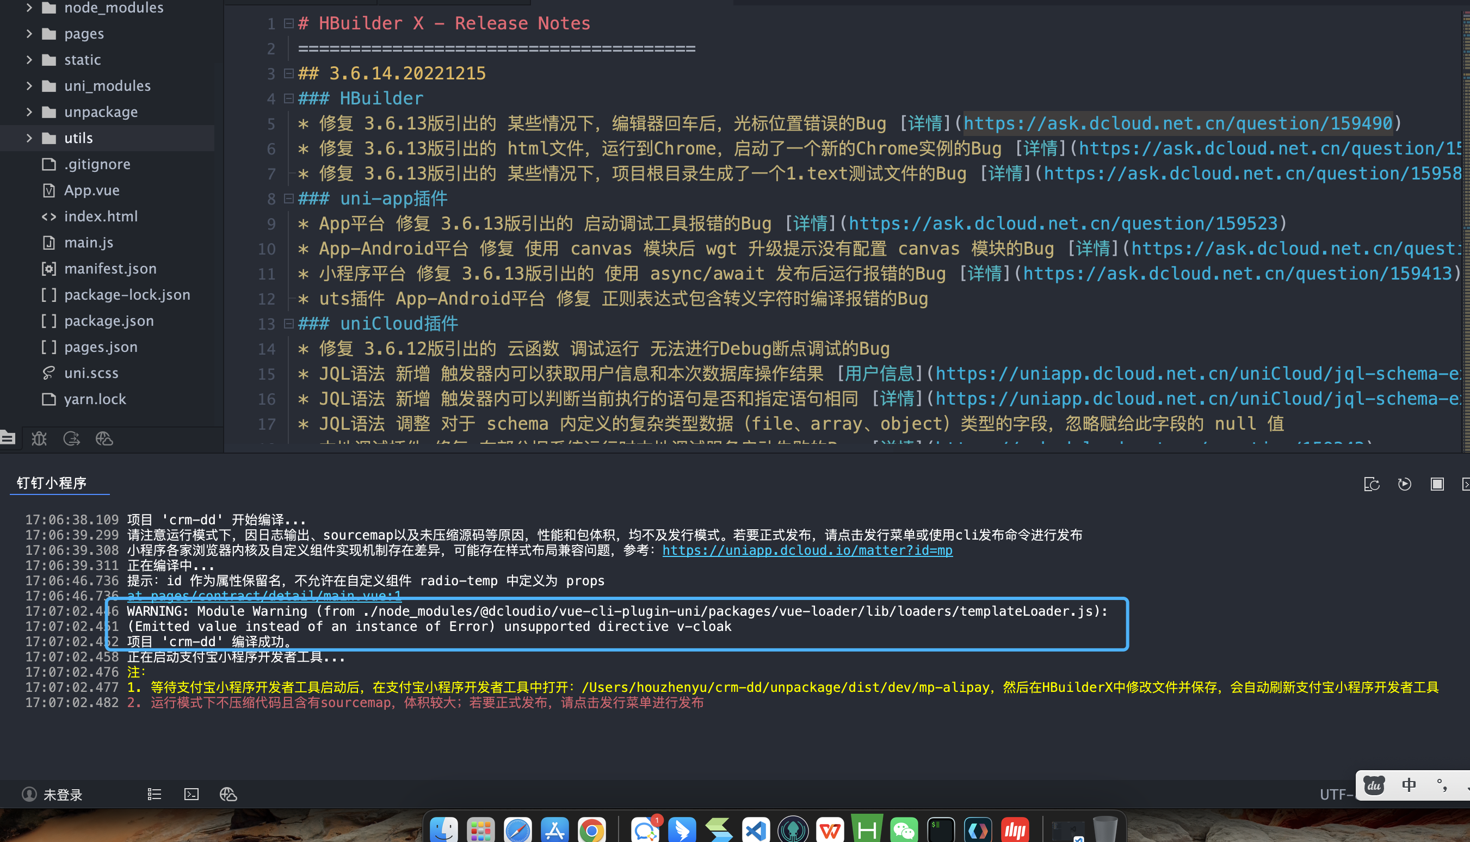Expand the utils folder
The width and height of the screenshot is (1470, 842).
[x=29, y=138]
